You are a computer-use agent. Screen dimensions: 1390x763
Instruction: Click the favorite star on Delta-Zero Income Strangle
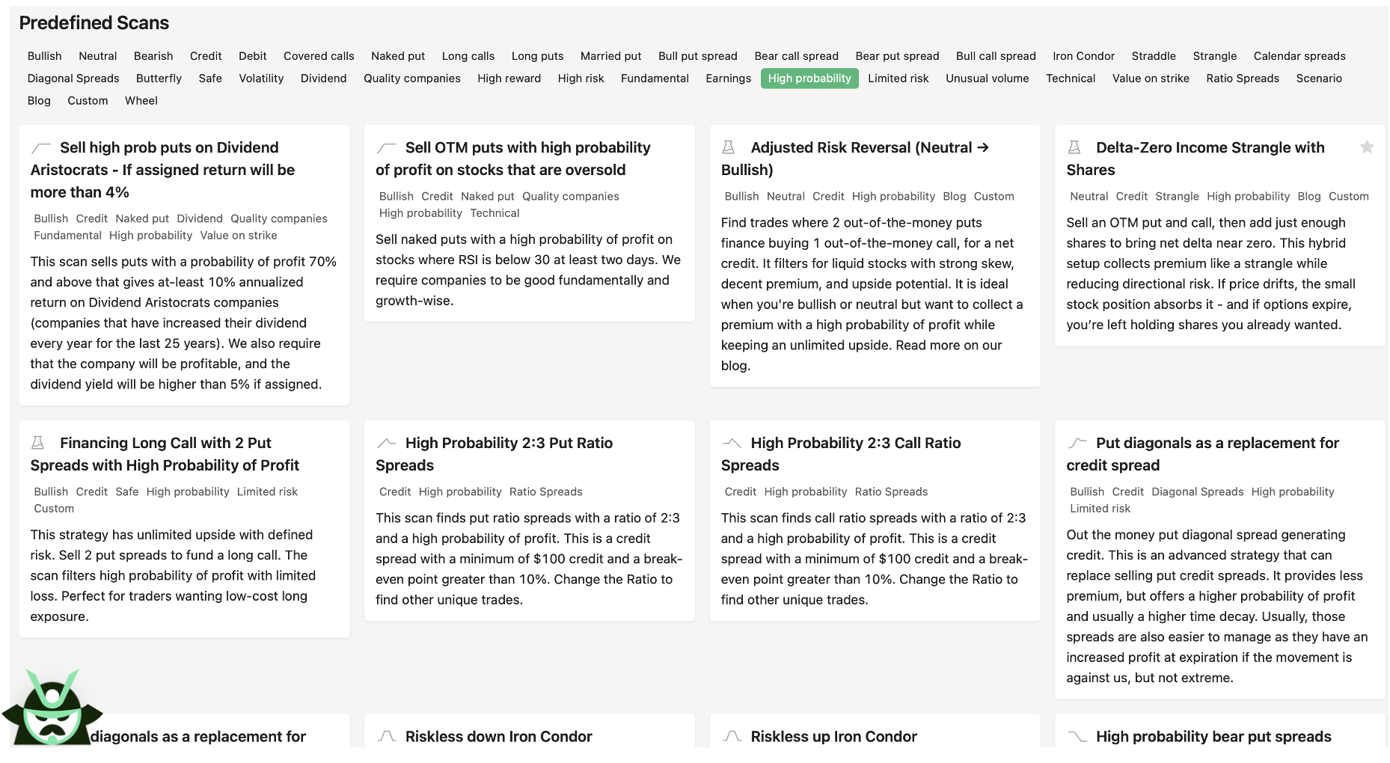pyautogui.click(x=1366, y=147)
